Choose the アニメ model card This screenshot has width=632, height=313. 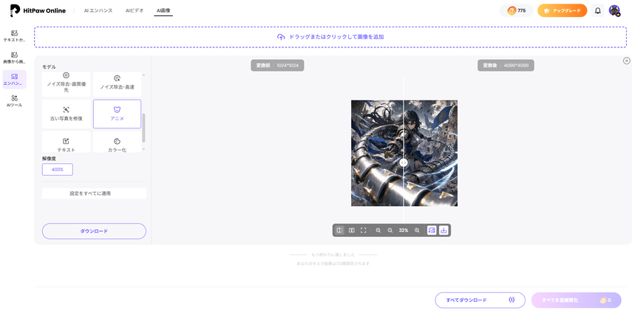[x=117, y=114]
